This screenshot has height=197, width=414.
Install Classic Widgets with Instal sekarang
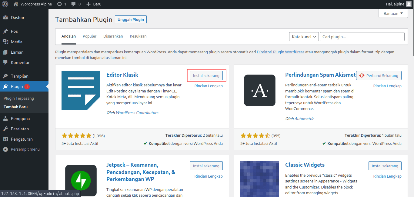pos(385,166)
